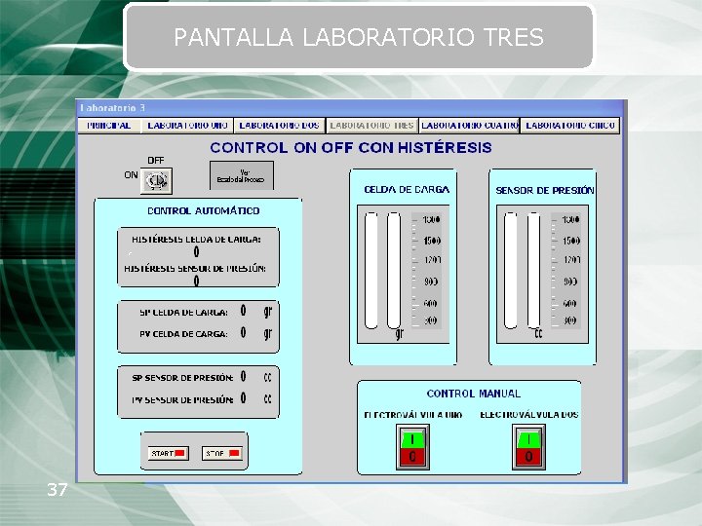Image resolution: width=702 pixels, height=526 pixels.
Task: Click the slide number 37
Action: [x=58, y=490]
